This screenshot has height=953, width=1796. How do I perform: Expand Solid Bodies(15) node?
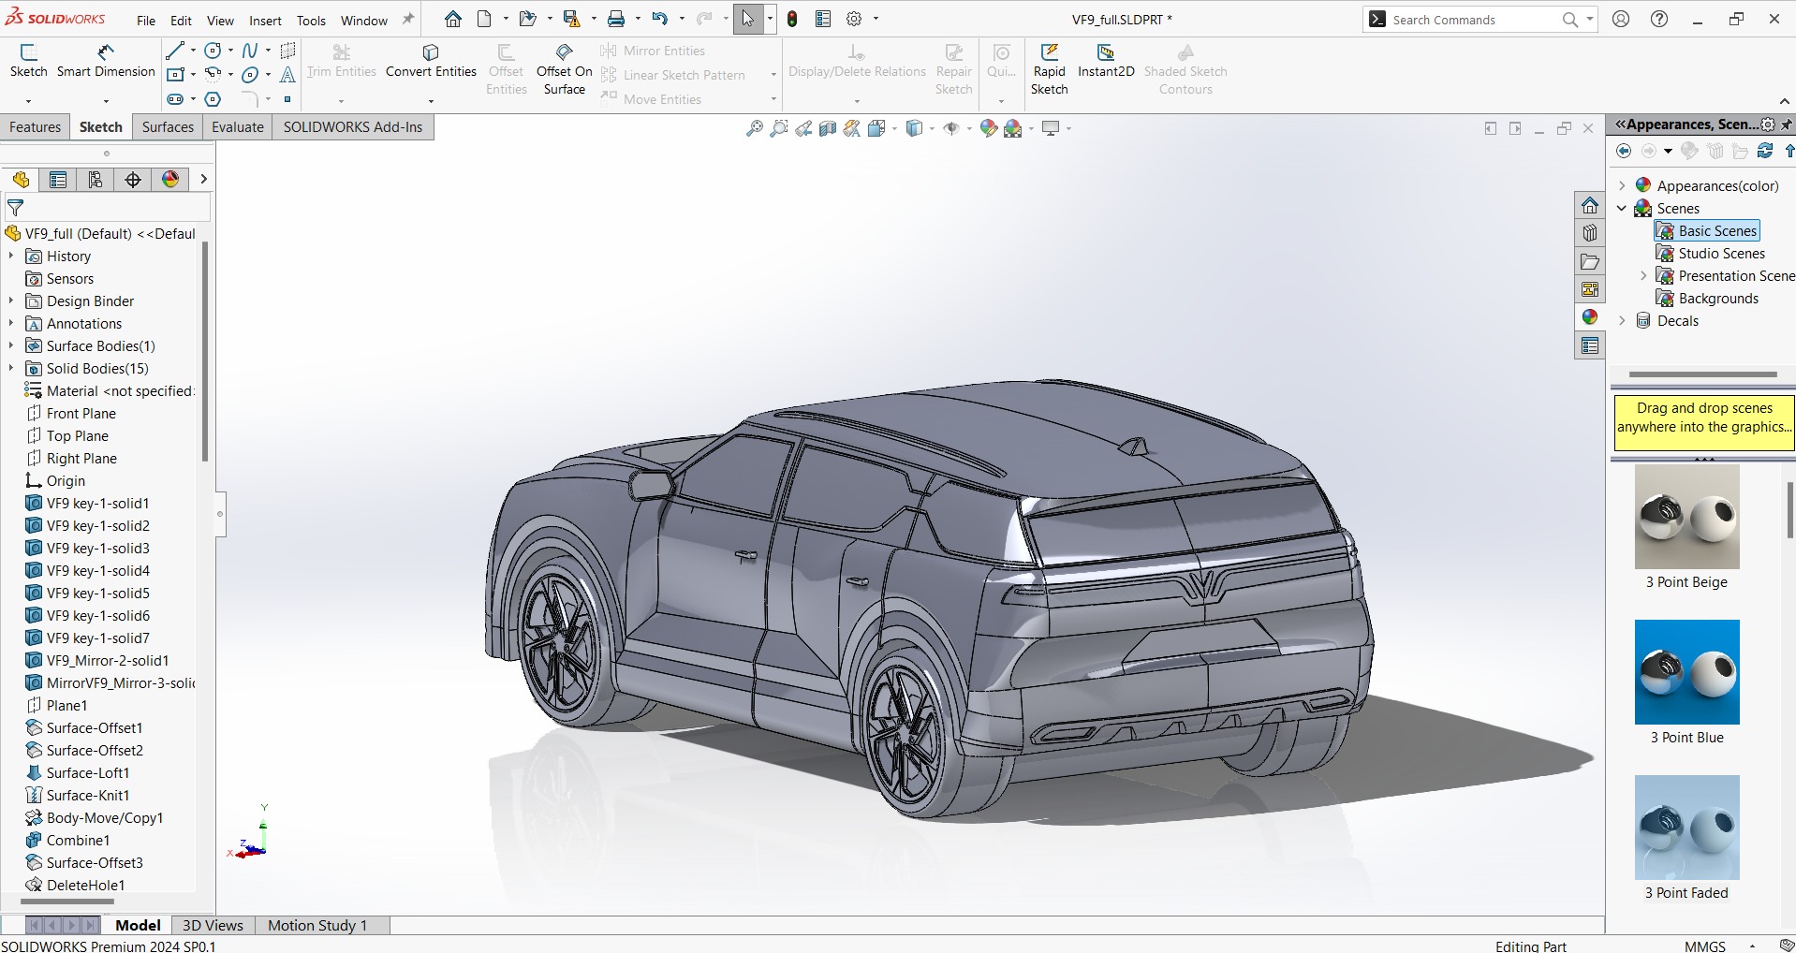(11, 368)
